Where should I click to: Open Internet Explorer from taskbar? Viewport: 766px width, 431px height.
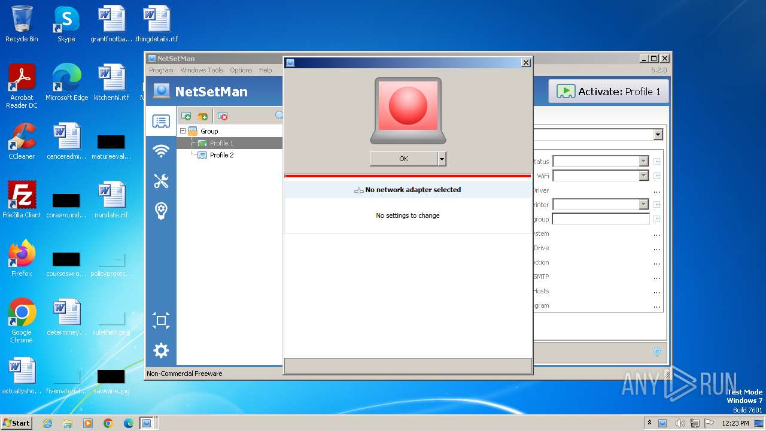(x=47, y=423)
